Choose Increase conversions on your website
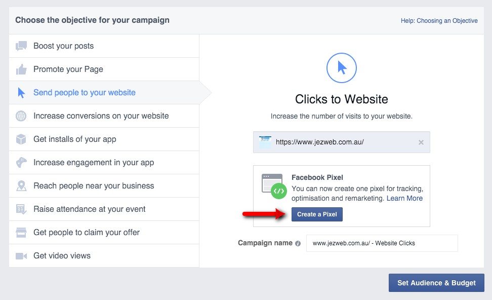This screenshot has height=300, width=492. (x=101, y=116)
